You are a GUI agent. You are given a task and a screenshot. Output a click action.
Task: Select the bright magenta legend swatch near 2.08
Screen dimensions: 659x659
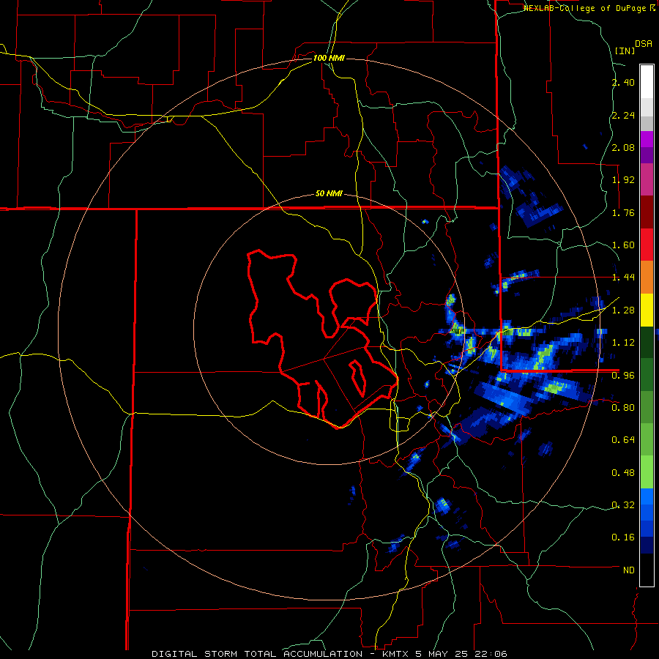pos(647,139)
